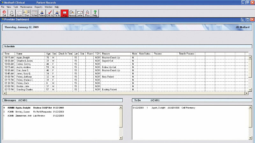Screen dimensions: 255x143
Task: Open the File menu
Action: pos(3,7)
